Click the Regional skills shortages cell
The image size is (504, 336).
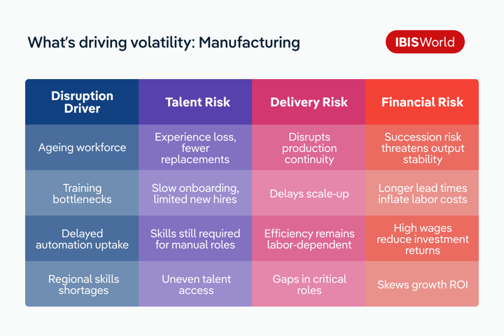click(x=82, y=284)
